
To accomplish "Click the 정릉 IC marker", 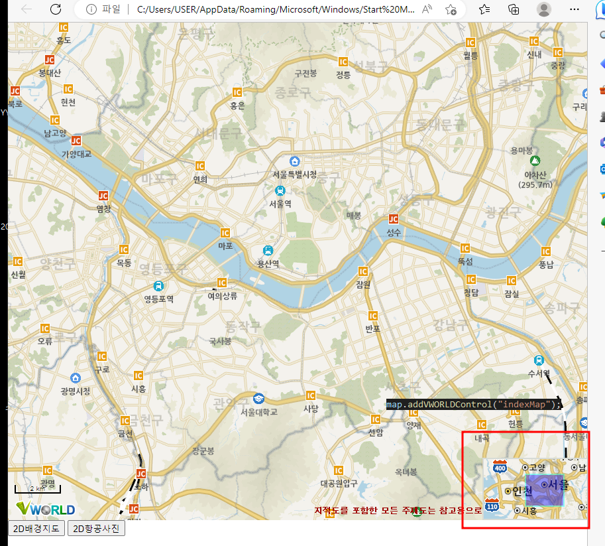I will coord(343,62).
